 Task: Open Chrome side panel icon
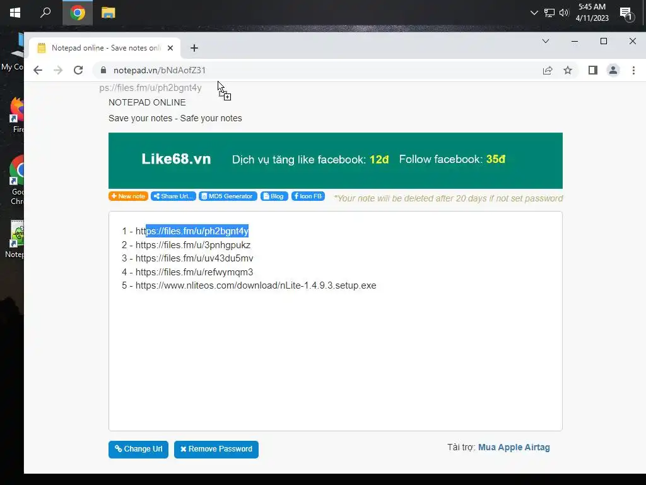593,71
